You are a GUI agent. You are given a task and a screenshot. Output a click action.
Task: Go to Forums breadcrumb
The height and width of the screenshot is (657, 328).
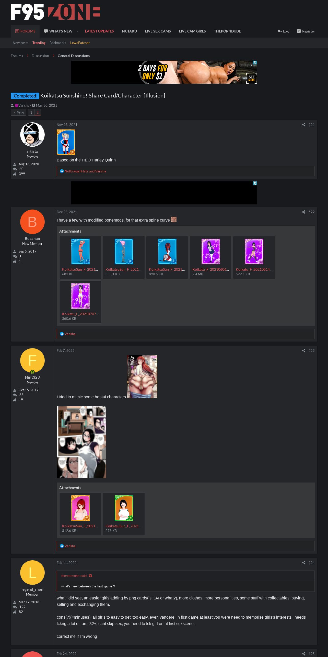(x=17, y=56)
